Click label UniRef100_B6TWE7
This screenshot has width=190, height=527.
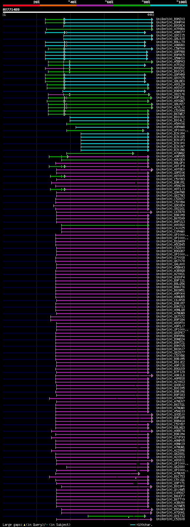170,114
